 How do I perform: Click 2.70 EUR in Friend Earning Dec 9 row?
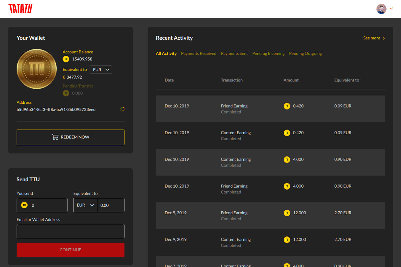click(x=343, y=213)
